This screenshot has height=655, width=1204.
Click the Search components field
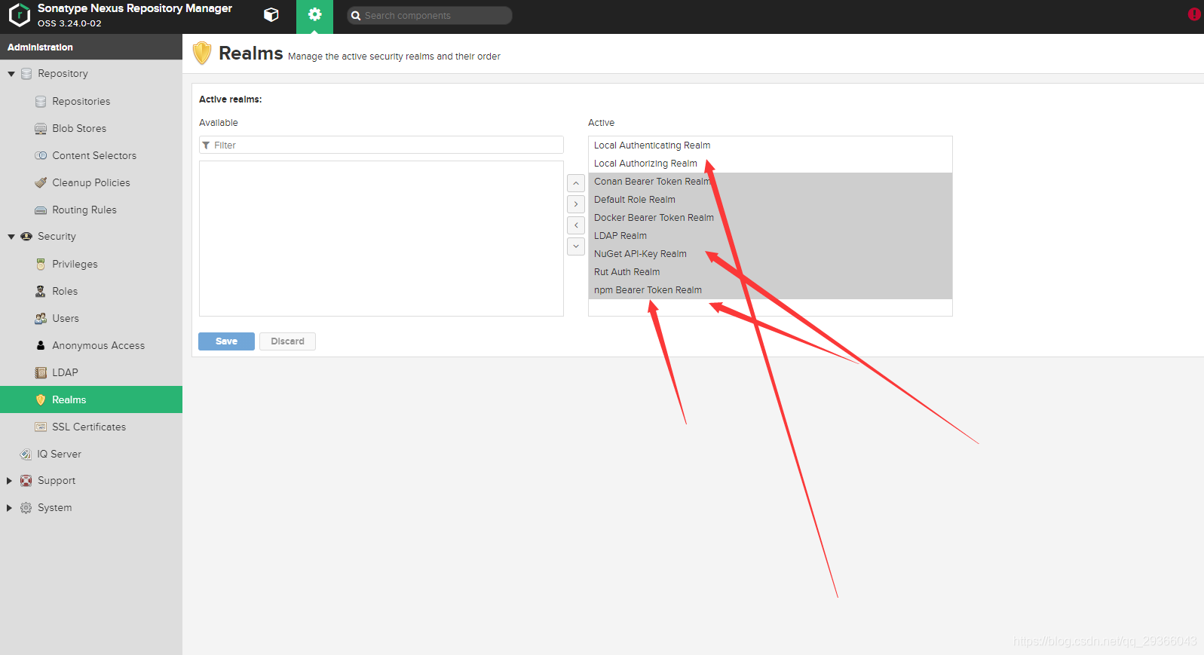click(x=430, y=16)
